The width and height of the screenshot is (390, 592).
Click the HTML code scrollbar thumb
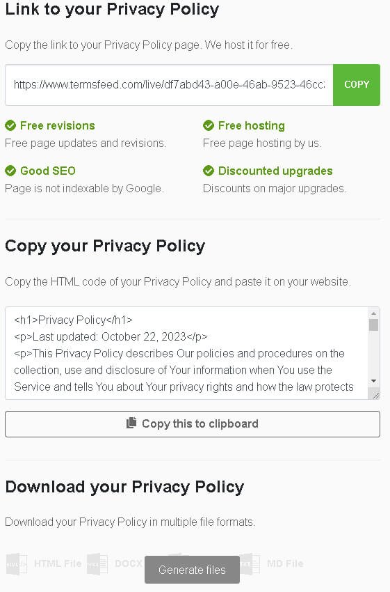[373, 325]
